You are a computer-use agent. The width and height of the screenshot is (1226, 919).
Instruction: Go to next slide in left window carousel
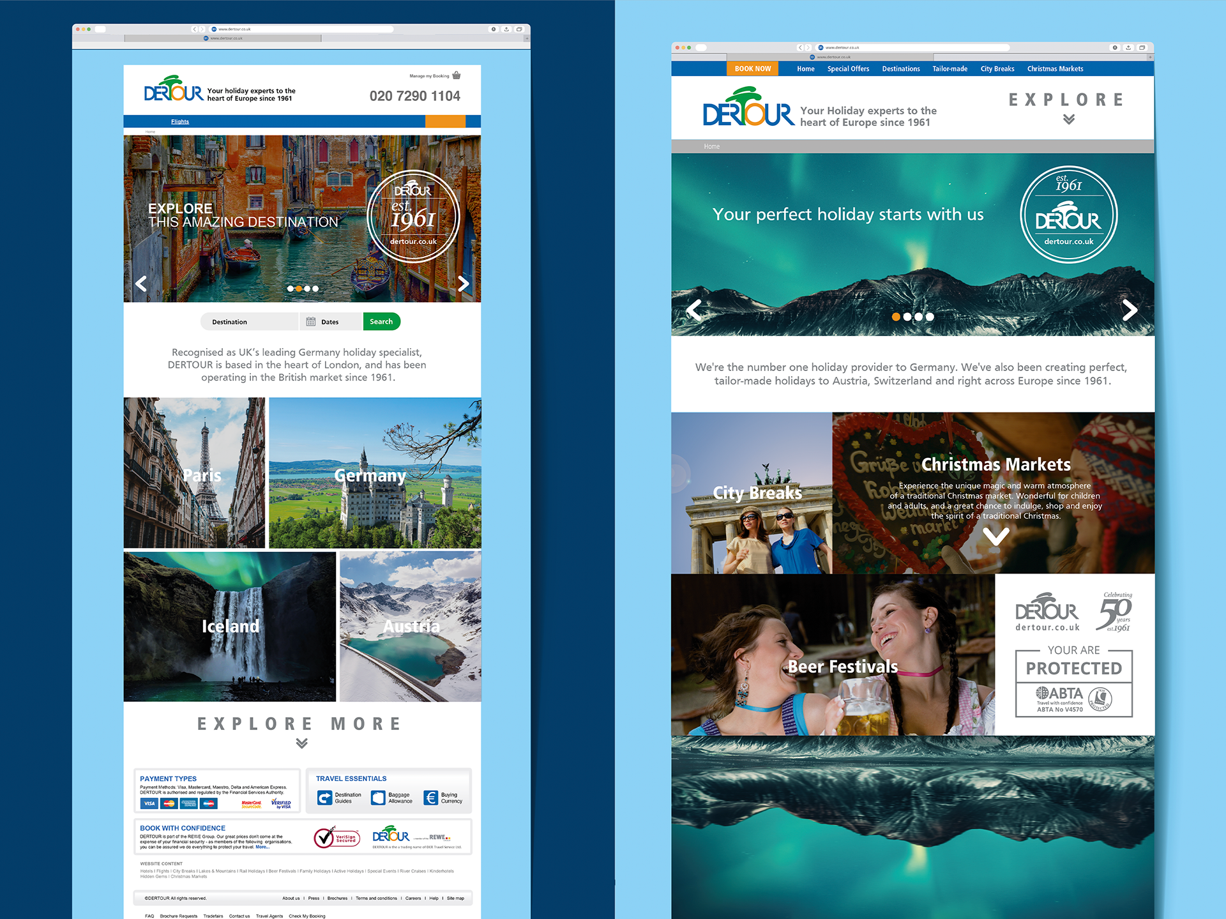pos(464,284)
